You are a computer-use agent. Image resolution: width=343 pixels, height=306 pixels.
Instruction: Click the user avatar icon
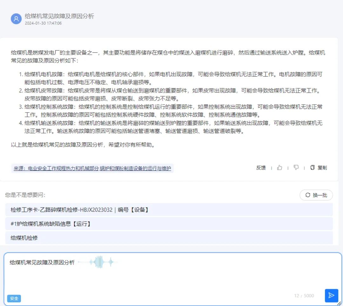coord(16,19)
